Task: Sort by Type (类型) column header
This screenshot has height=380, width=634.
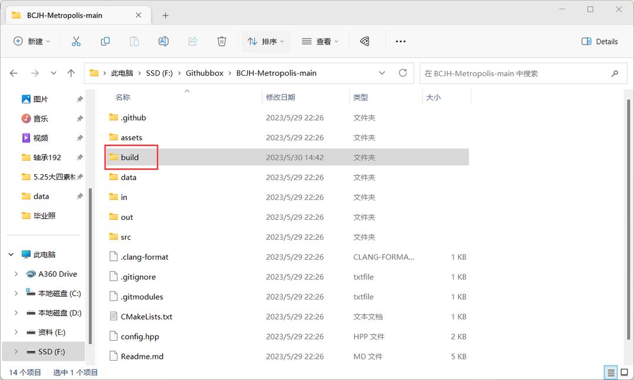Action: coord(360,97)
